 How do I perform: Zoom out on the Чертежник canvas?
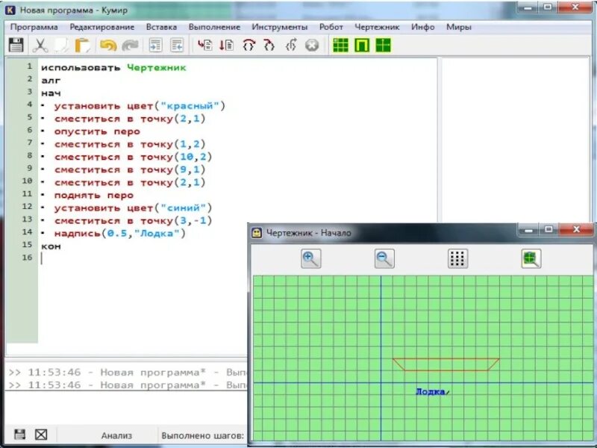(x=384, y=258)
